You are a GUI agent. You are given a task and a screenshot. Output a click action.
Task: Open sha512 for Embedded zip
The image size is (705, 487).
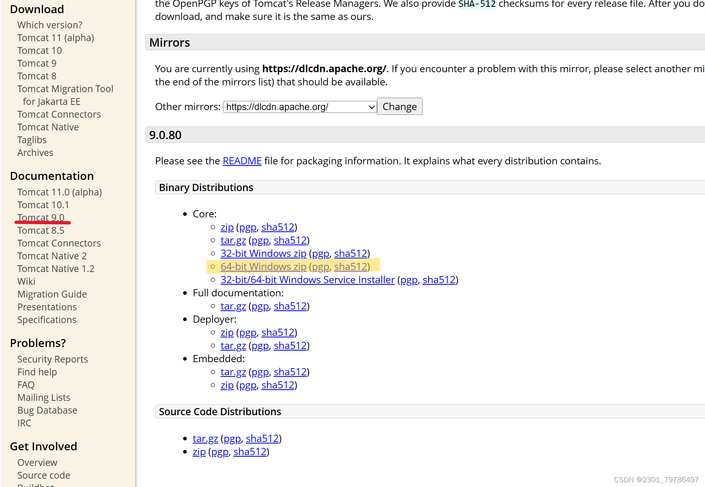pyautogui.click(x=278, y=385)
